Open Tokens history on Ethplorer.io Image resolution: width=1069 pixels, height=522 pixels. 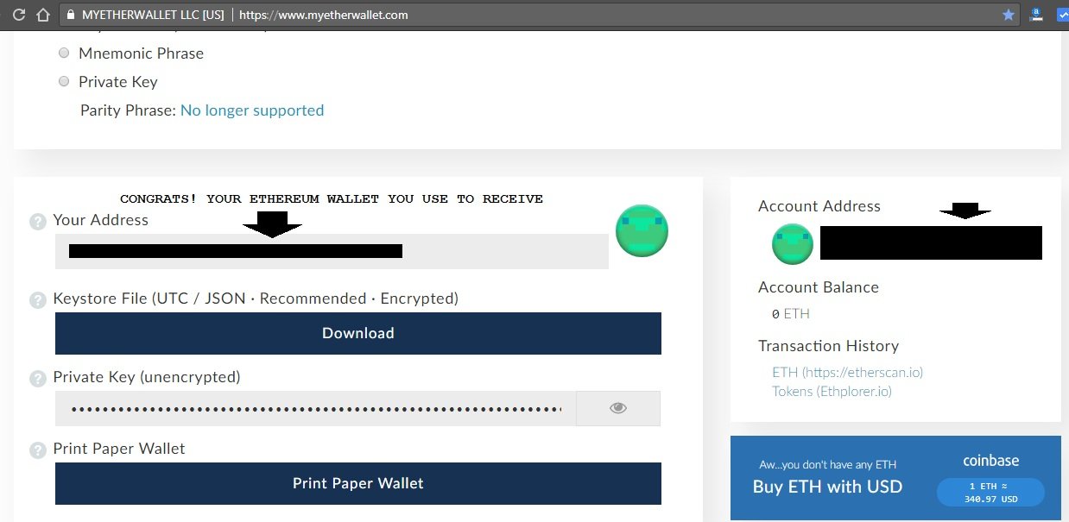[832, 392]
